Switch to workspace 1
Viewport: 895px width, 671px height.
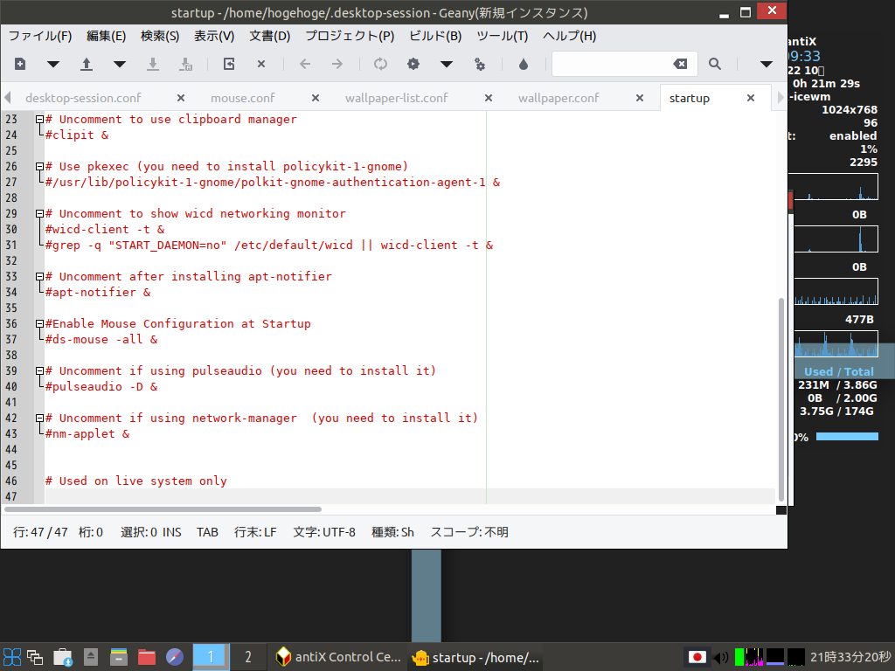[x=211, y=657]
